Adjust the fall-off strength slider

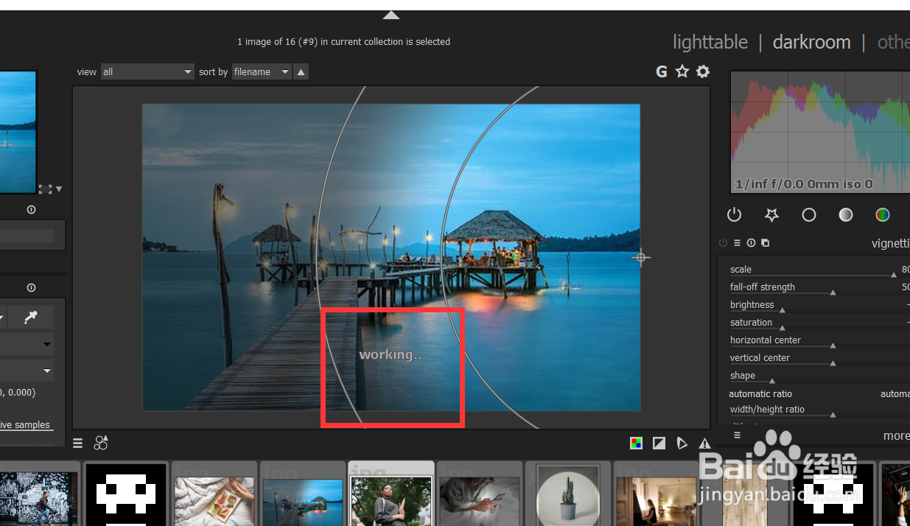[x=819, y=287]
